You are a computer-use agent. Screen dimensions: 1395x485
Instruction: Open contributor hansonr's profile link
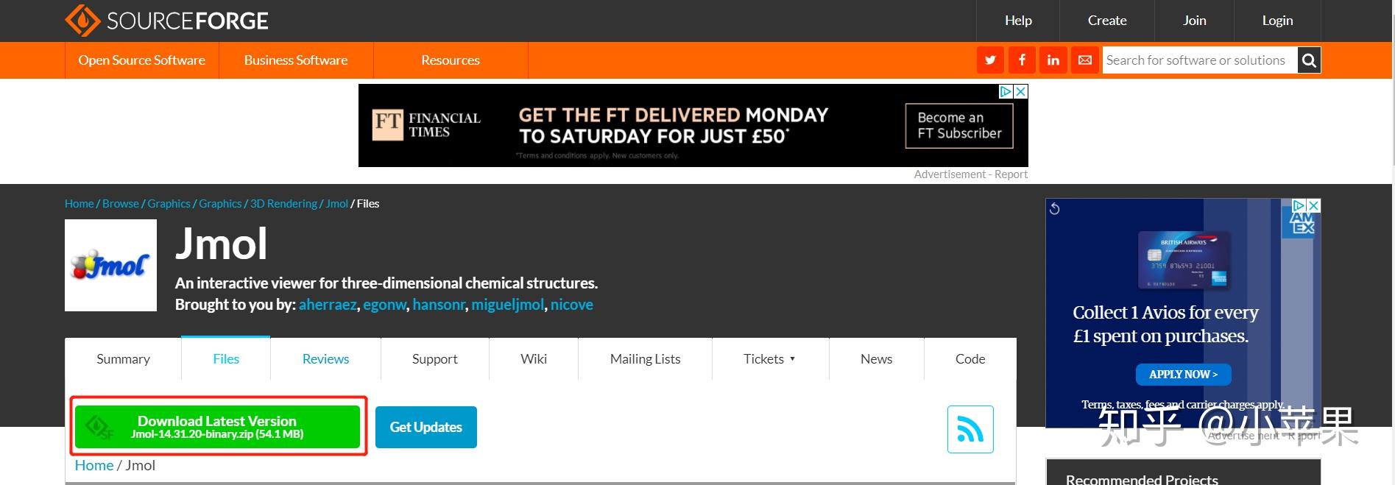pyautogui.click(x=439, y=305)
